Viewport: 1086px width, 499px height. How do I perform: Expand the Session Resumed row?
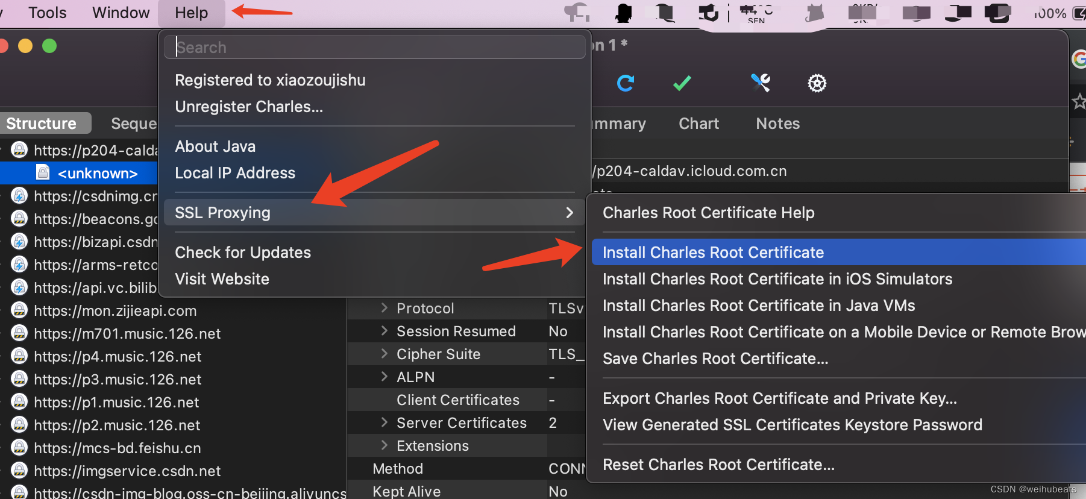(x=384, y=331)
